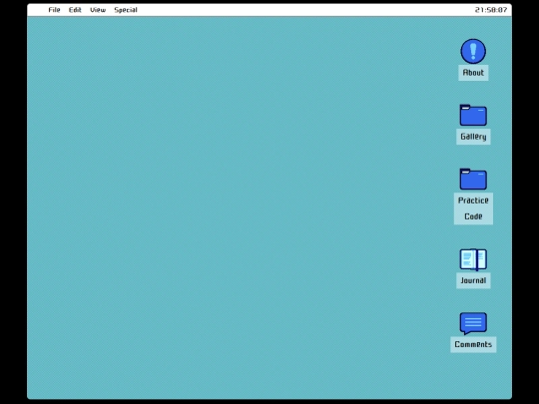Open the Journal book icon
The width and height of the screenshot is (539, 404).
coord(473,259)
